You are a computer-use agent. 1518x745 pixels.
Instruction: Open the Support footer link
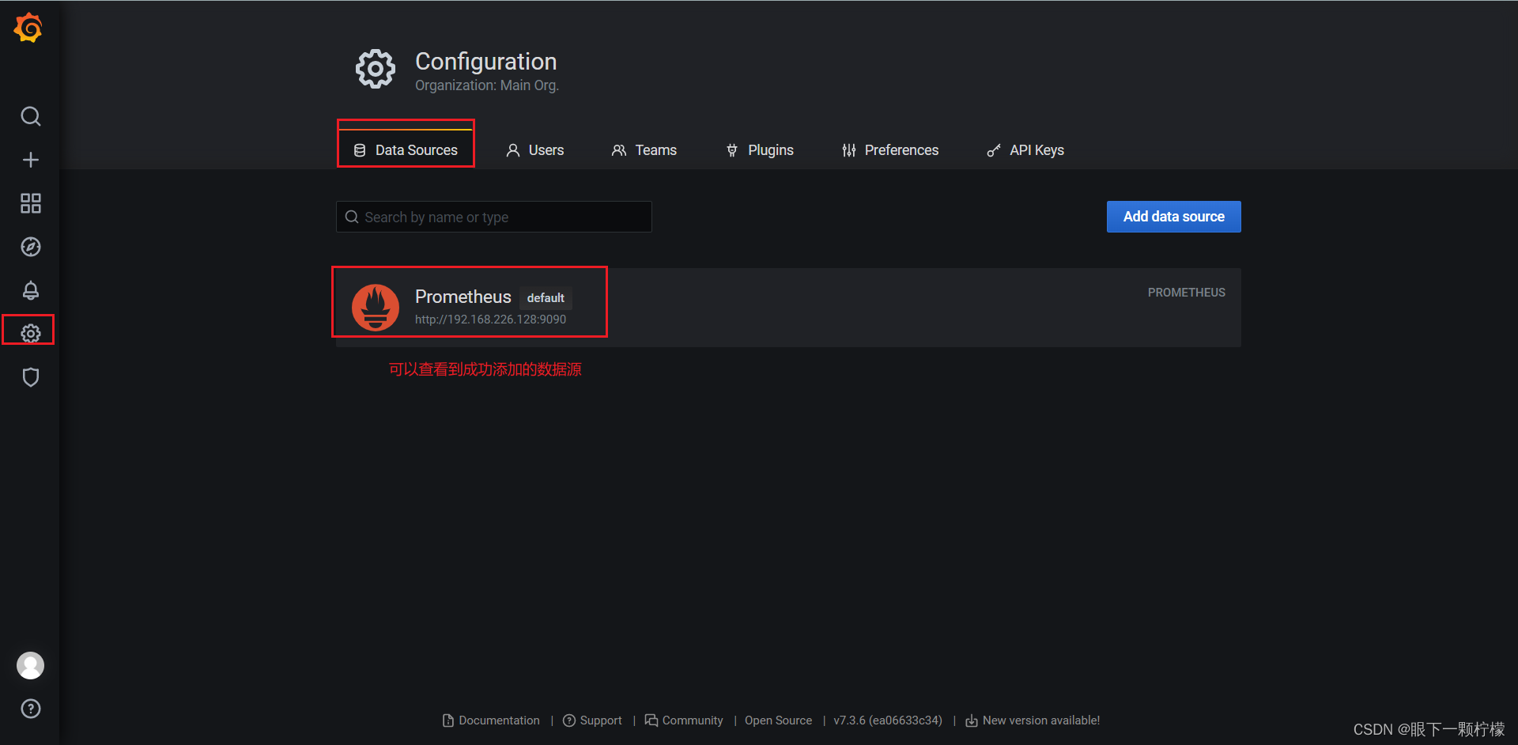[x=592, y=720]
